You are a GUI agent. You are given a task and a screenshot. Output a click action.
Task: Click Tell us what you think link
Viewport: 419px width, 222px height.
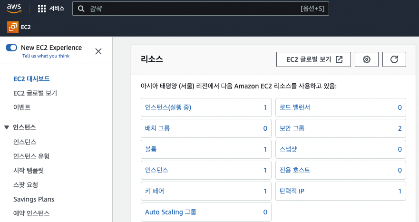click(x=46, y=56)
